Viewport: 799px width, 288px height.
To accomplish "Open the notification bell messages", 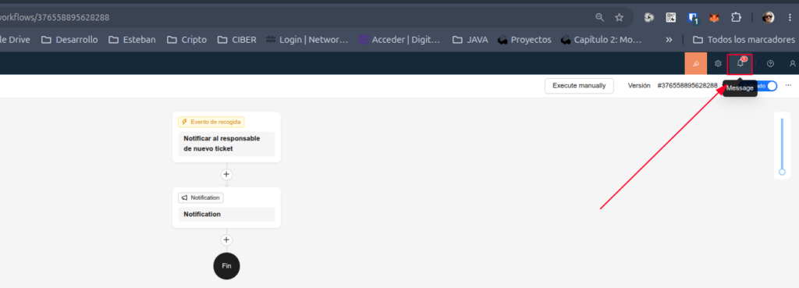I will pyautogui.click(x=740, y=64).
